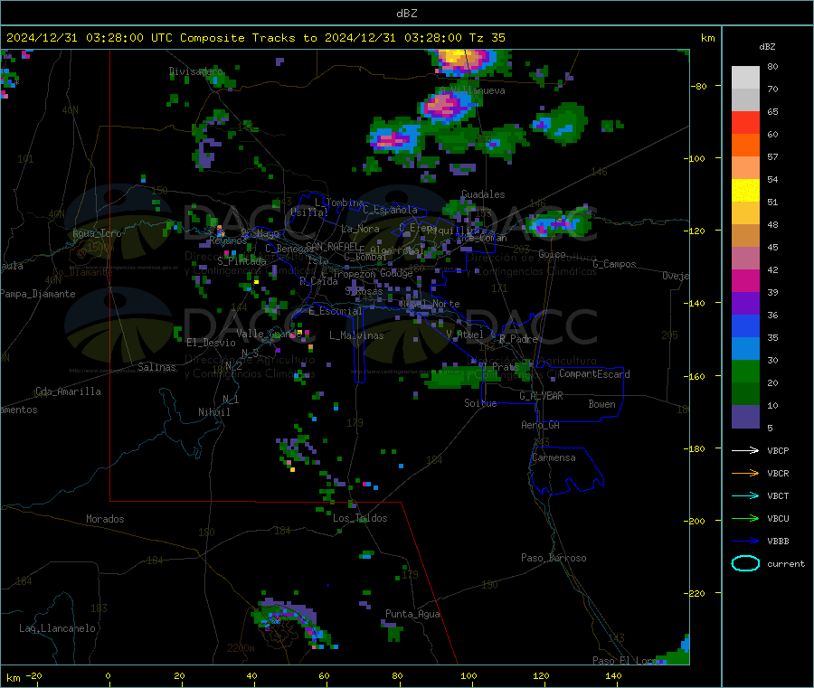Select the dark orange 57-60 dBZ swatch

click(745, 146)
